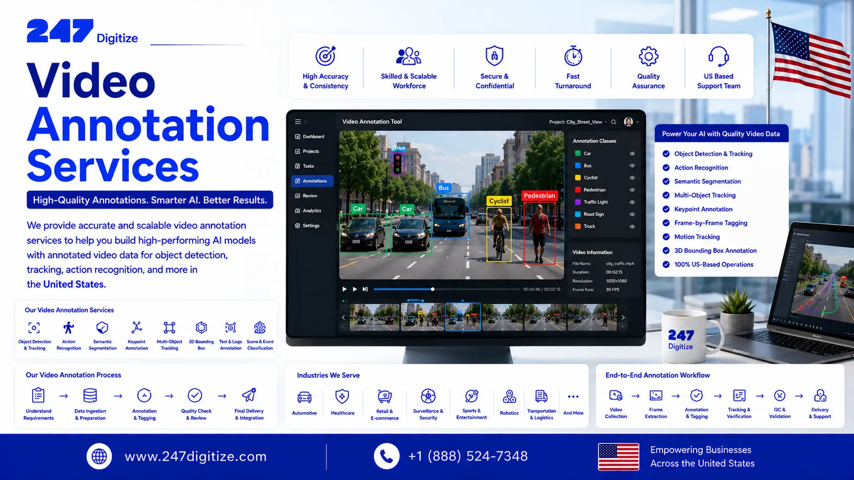Click the And More industries ellipsis
Image resolution: width=854 pixels, height=480 pixels.
tap(573, 396)
